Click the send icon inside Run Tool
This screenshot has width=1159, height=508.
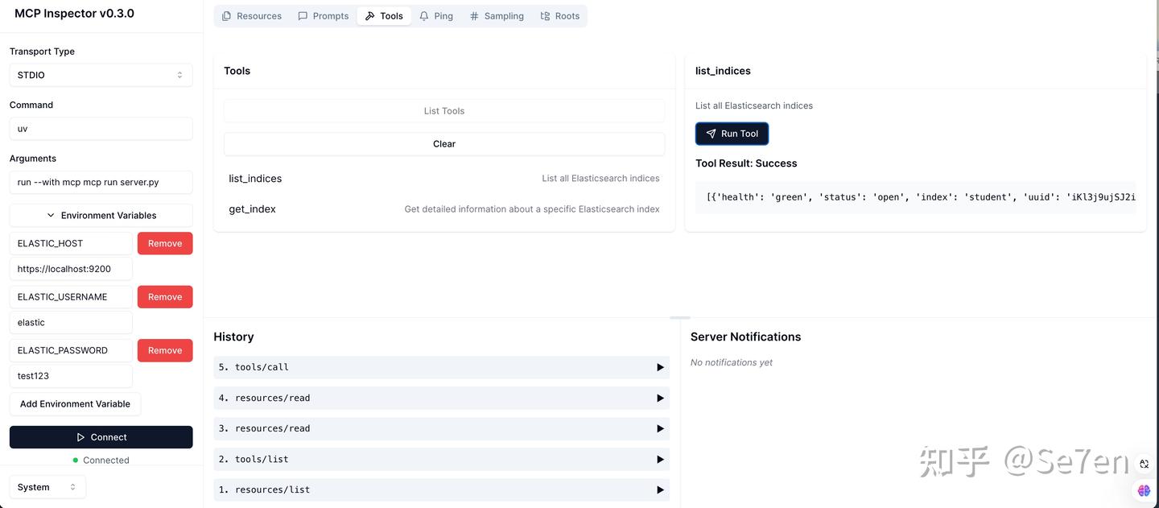[x=710, y=133]
